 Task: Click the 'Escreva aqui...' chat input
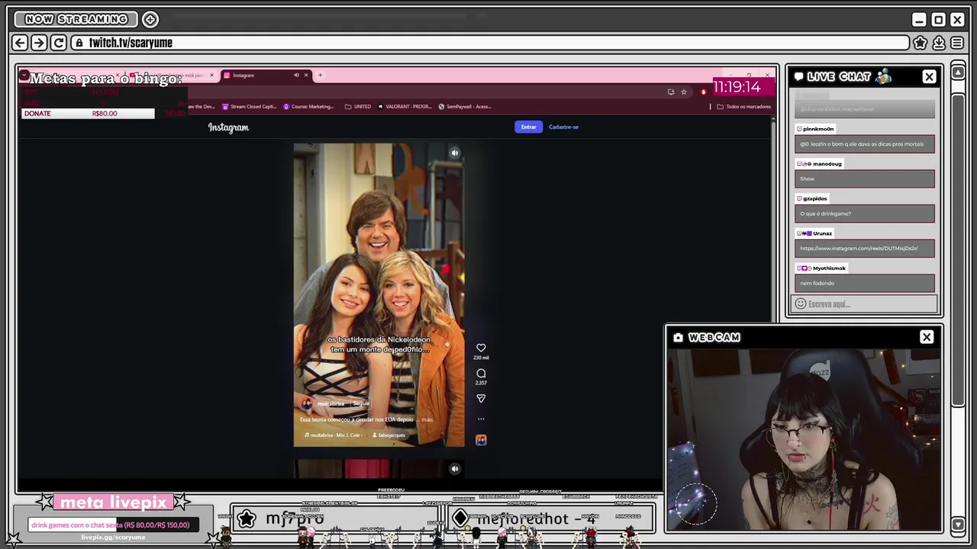click(x=865, y=304)
